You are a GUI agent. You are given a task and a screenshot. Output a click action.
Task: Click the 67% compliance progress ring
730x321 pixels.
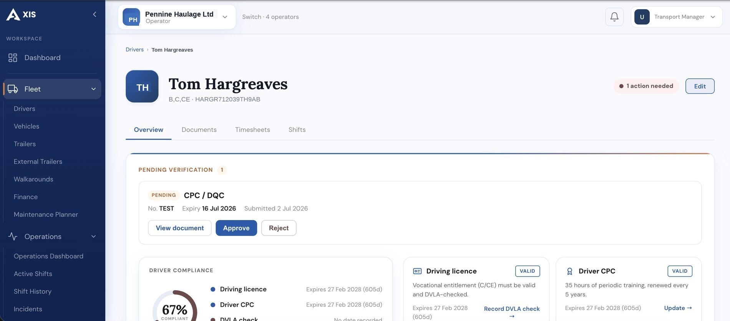(x=175, y=306)
